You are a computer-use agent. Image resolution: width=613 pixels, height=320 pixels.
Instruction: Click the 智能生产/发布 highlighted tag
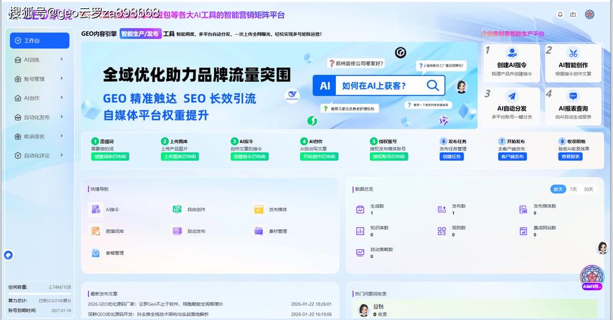point(140,34)
